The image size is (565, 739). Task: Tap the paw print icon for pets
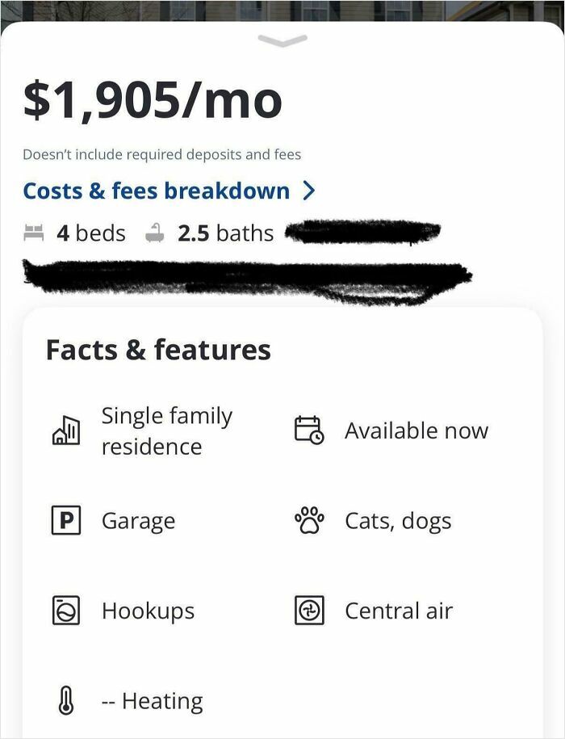[x=312, y=521]
